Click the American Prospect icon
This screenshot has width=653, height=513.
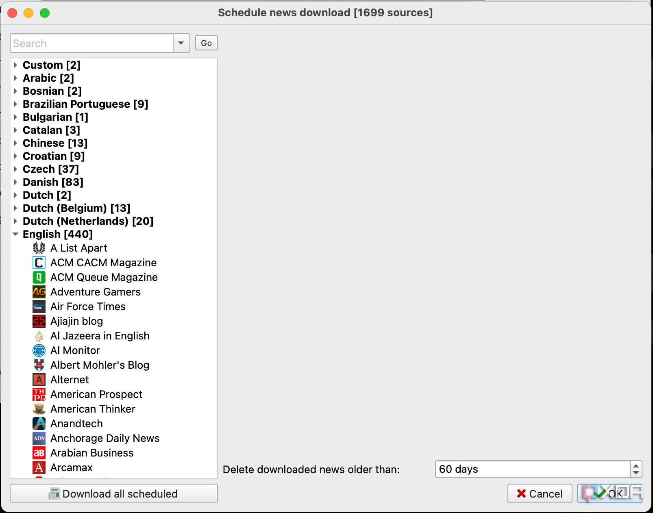39,394
